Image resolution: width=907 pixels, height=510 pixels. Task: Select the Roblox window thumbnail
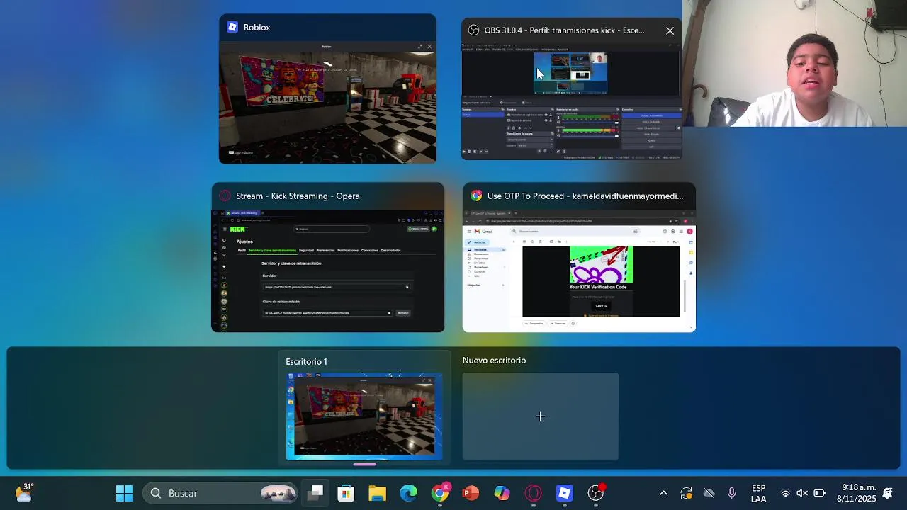point(327,102)
